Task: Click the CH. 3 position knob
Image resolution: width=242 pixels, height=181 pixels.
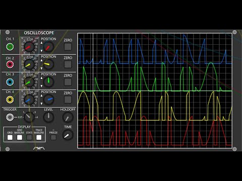Action: coord(48,82)
